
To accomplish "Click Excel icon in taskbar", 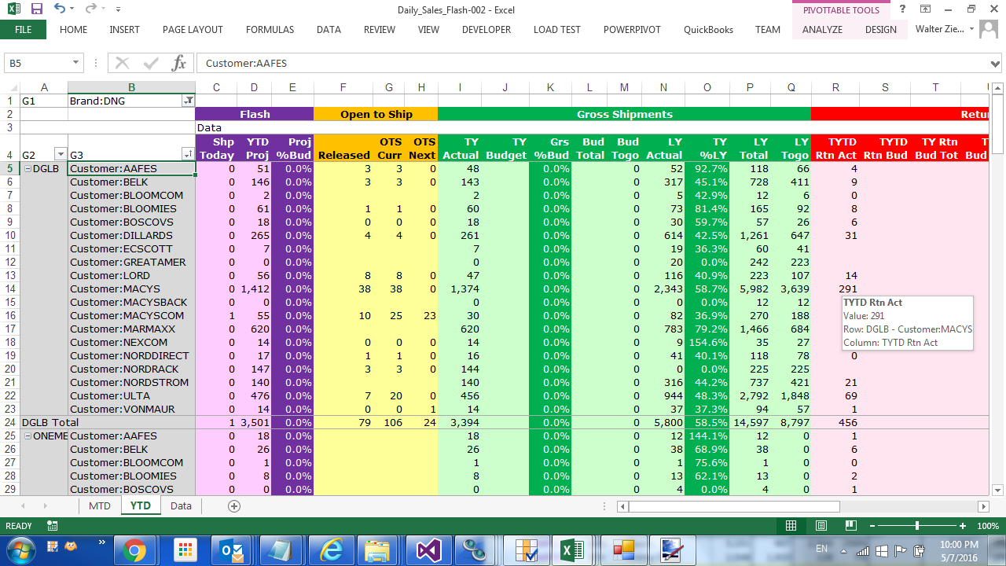I will click(573, 549).
